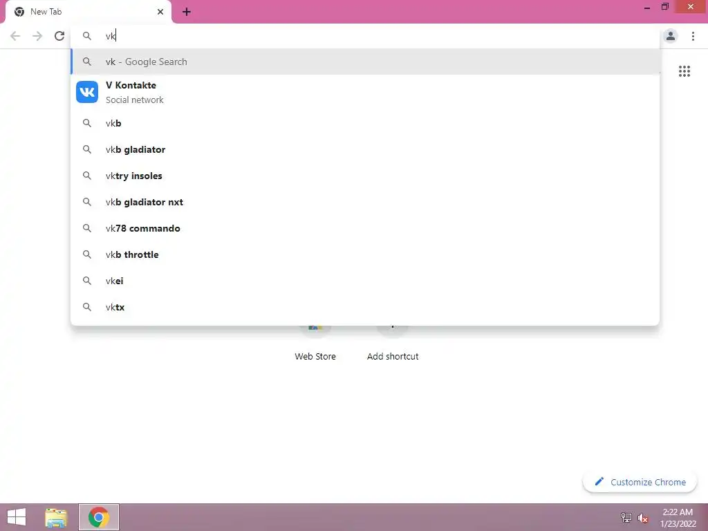
Task: Open the Chrome profile avatar
Action: pyautogui.click(x=671, y=36)
